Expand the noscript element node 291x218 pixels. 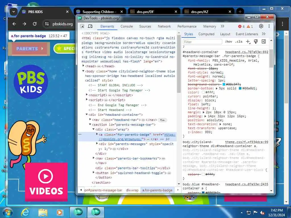pyautogui.click(x=87, y=95)
